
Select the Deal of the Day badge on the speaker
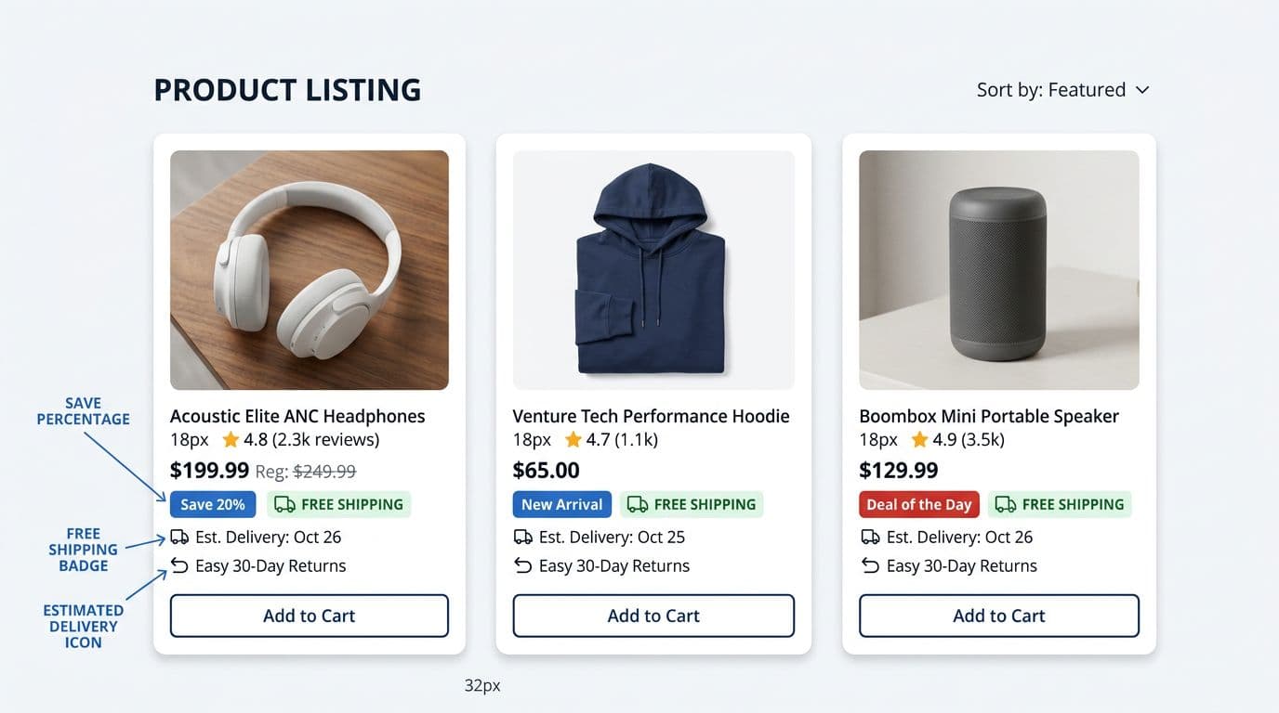pyautogui.click(x=919, y=504)
